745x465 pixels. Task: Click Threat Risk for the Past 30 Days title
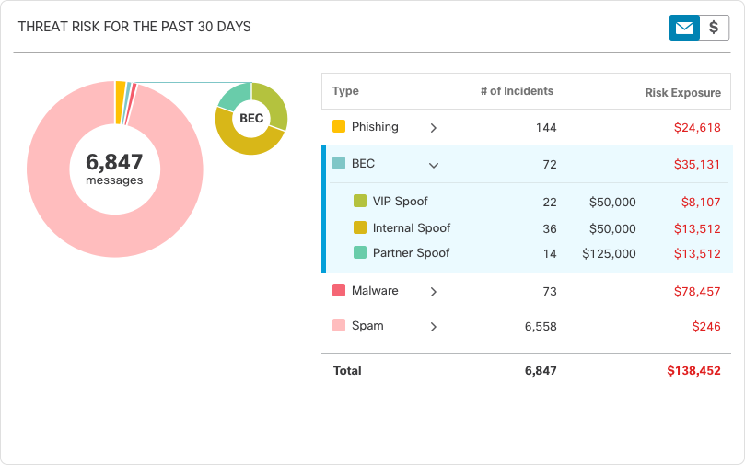(134, 27)
